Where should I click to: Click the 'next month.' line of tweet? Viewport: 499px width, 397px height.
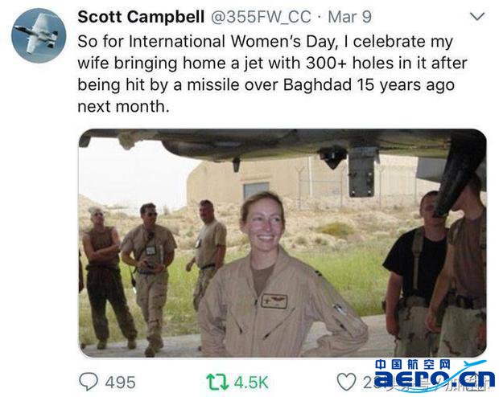coord(123,106)
